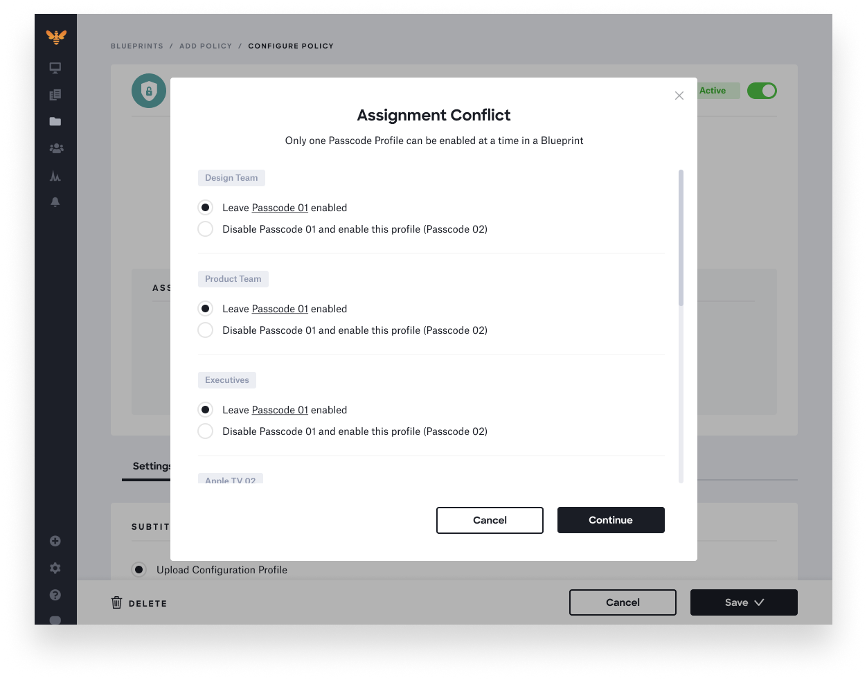The image size is (867, 680).
Task: Select 'Leave Passcode 01 enabled' for Product Team
Action: coord(205,308)
